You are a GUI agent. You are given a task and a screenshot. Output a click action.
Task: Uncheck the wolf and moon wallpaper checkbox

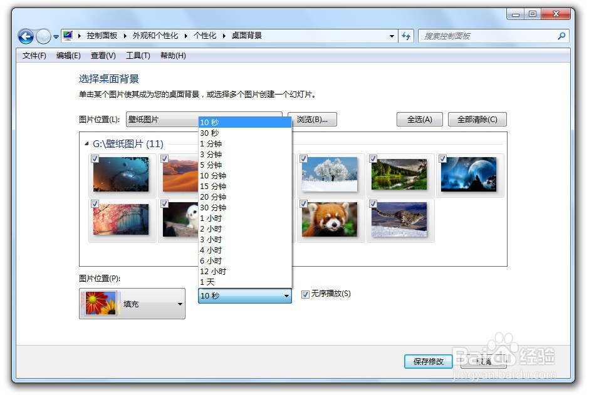pos(443,158)
